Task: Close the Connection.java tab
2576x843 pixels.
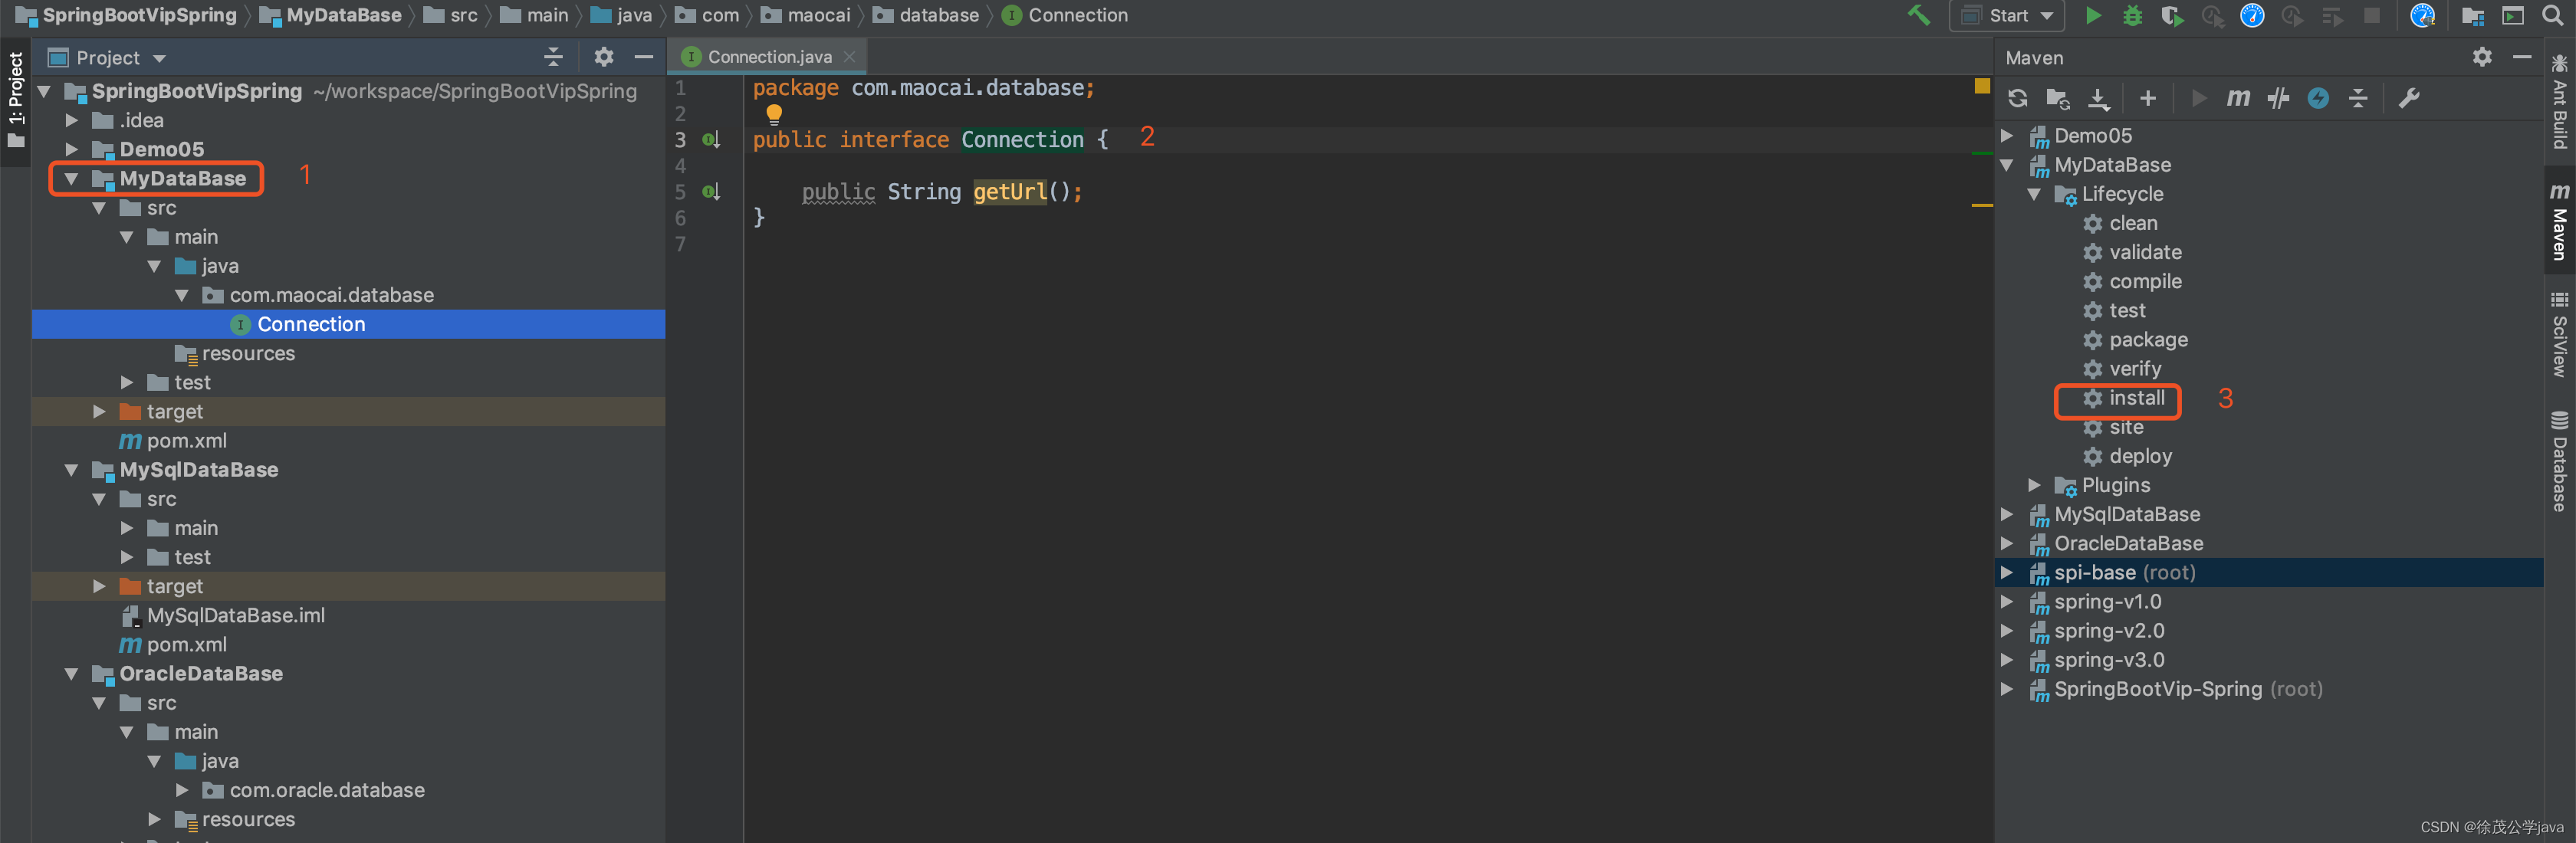Action: click(849, 57)
